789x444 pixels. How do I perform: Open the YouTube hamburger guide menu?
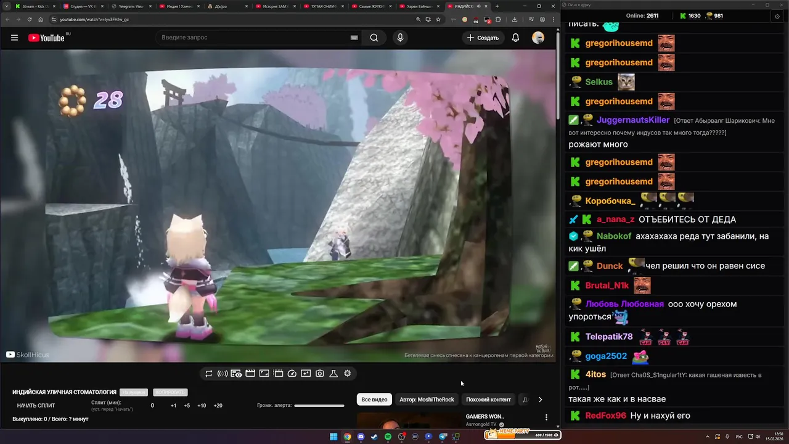coord(14,38)
